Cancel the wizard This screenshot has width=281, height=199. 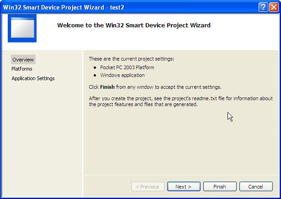tap(255, 187)
